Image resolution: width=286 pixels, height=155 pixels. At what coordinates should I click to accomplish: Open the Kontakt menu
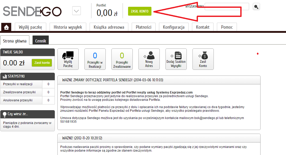pos(203,27)
